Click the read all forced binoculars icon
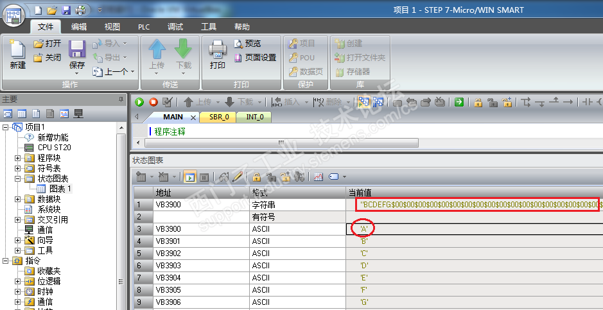603x310 pixels. tap(299, 177)
